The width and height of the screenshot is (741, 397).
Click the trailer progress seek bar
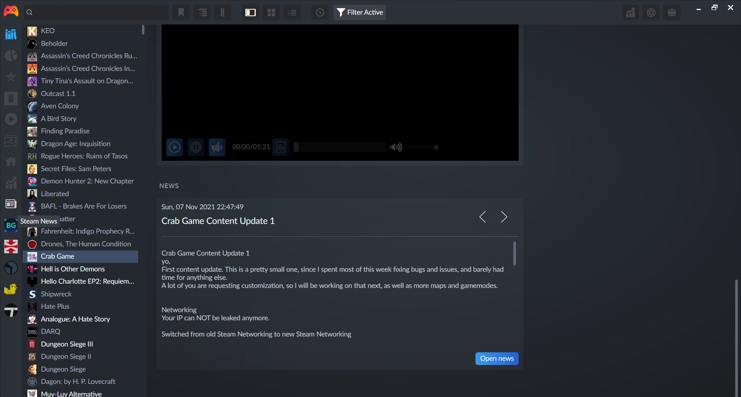coord(340,147)
